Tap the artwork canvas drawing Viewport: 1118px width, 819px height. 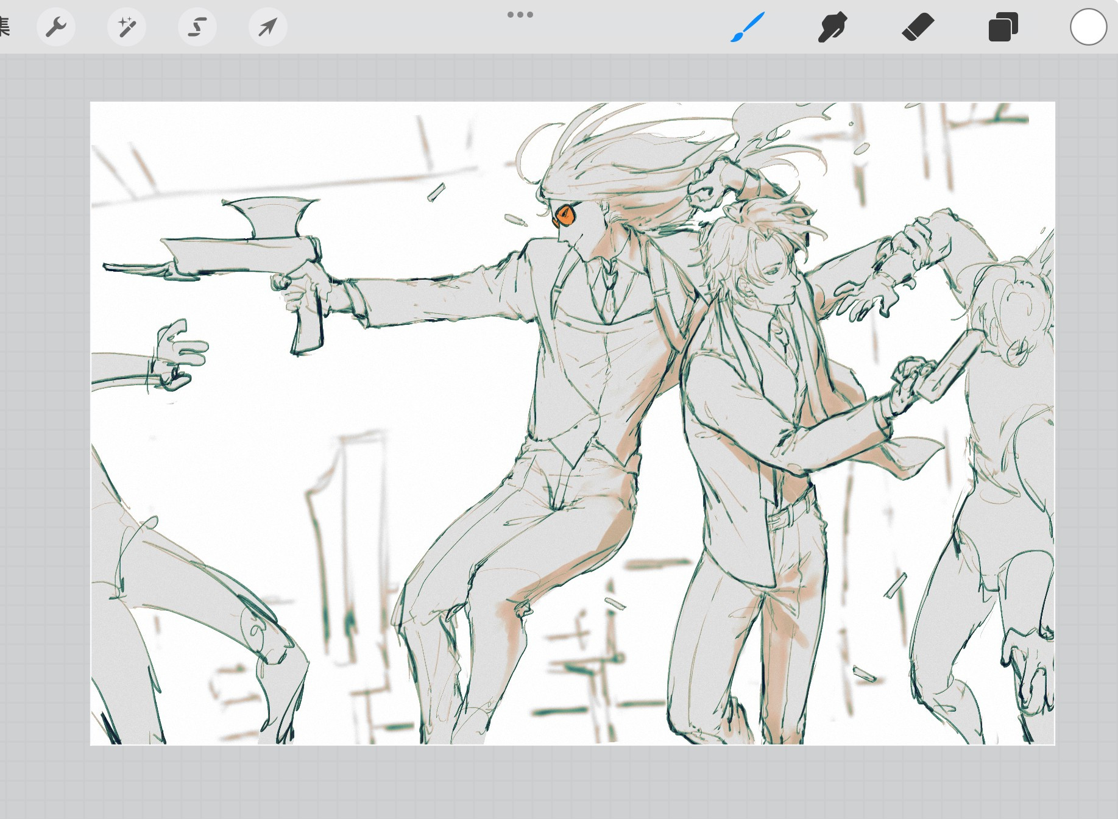click(x=573, y=423)
